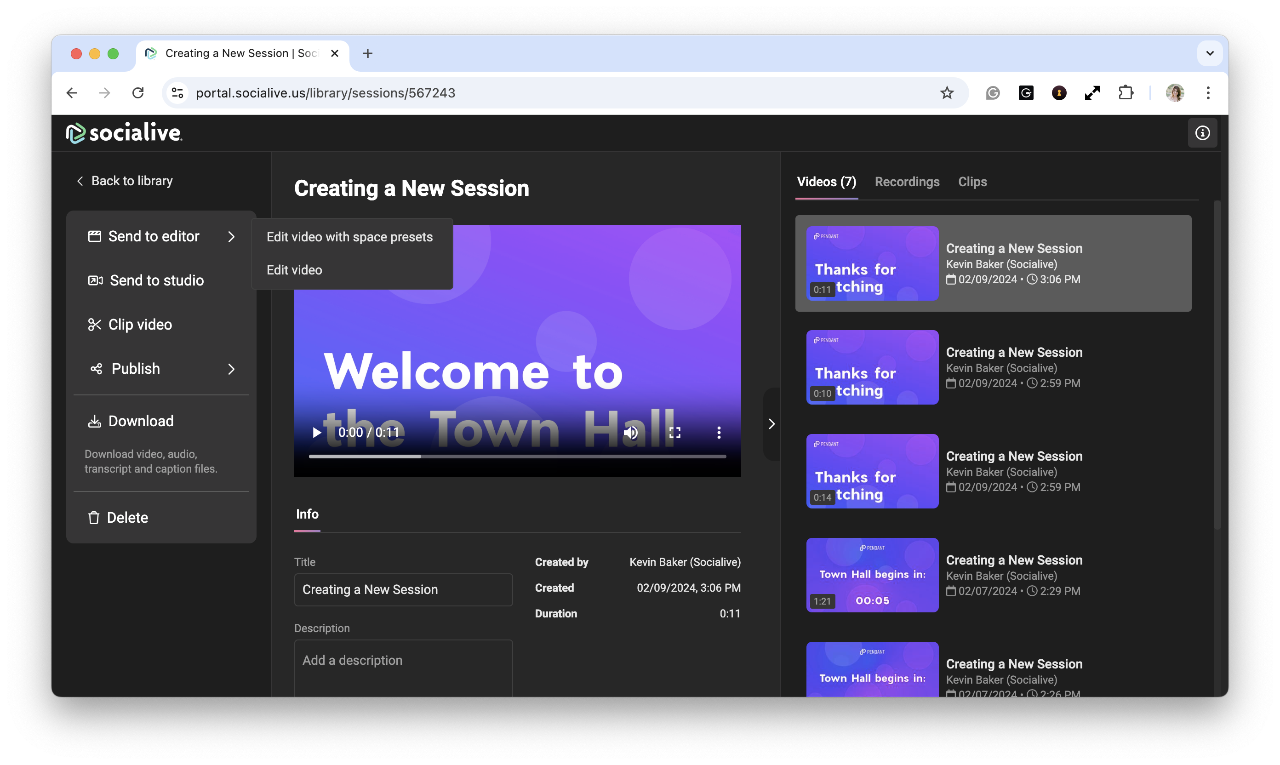
Task: Open the 1:21 Town Hall begins in thumbnail
Action: [x=872, y=575]
